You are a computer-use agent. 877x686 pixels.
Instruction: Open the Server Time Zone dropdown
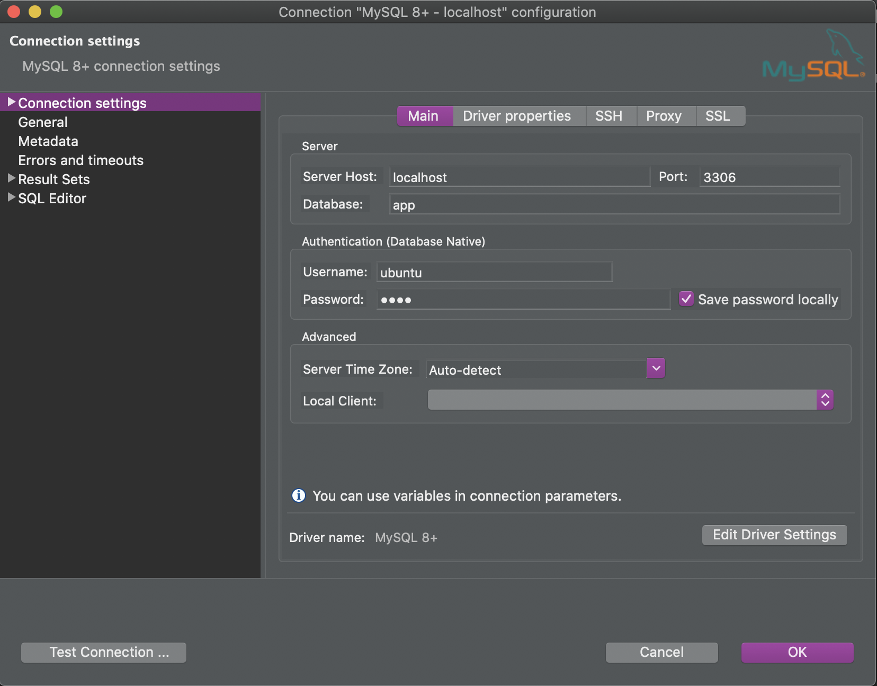click(655, 368)
